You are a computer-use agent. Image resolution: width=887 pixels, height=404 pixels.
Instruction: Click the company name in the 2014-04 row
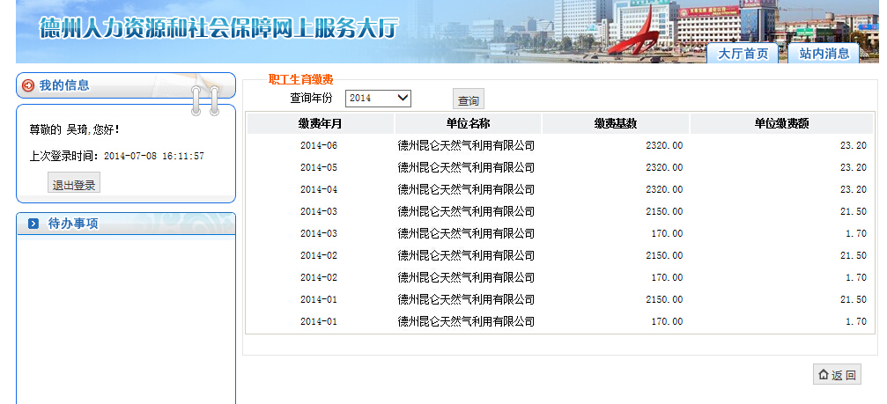(466, 189)
